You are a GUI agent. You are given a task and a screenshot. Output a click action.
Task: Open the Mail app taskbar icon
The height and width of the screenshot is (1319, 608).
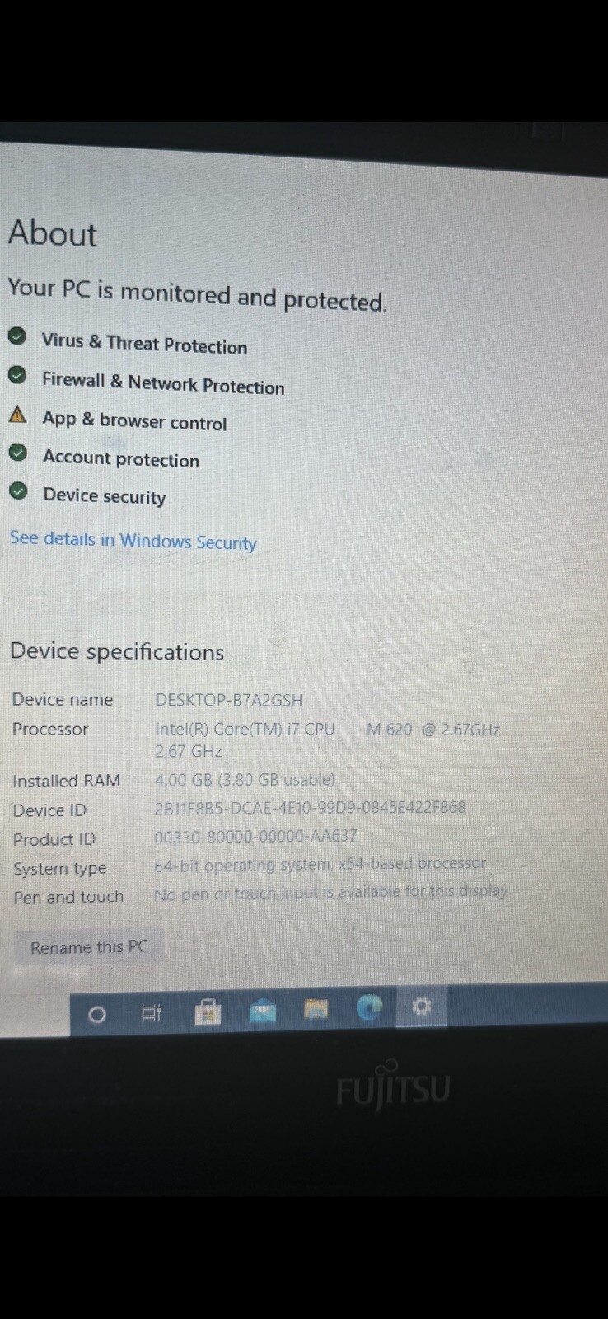tap(263, 1010)
